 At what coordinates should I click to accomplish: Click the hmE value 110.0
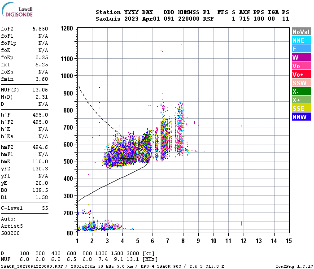(40, 161)
